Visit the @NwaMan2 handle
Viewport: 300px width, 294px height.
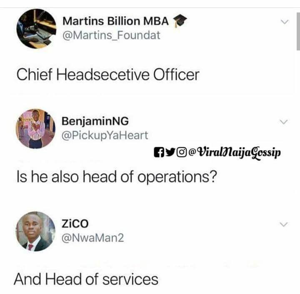click(x=93, y=238)
